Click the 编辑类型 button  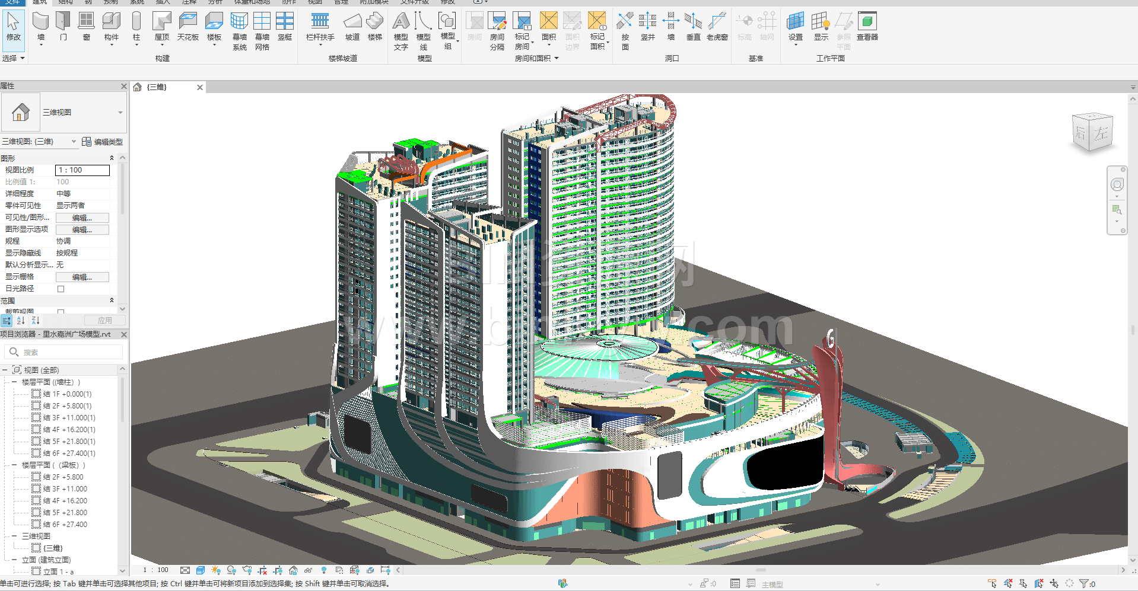coord(103,142)
